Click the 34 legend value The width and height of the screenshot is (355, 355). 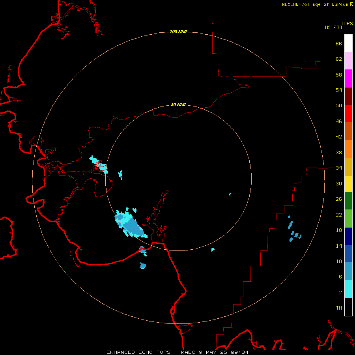point(339,168)
